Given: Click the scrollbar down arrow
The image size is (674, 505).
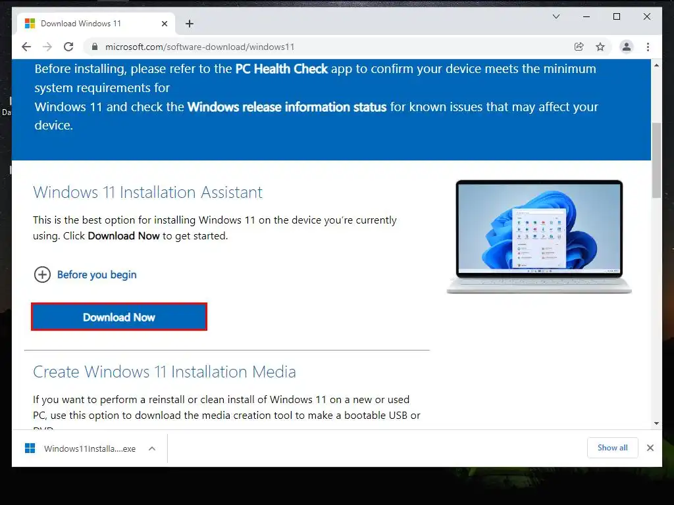Looking at the screenshot, I should click(656, 423).
